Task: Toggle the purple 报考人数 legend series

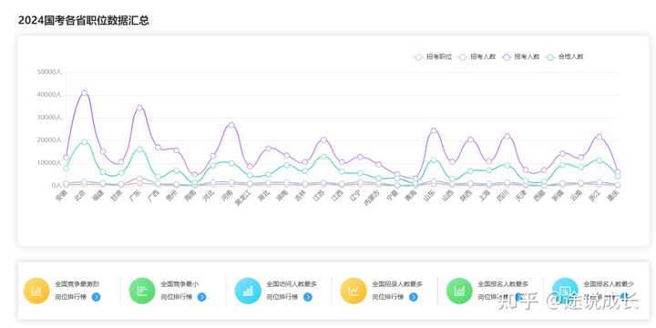Action: pyautogui.click(x=521, y=56)
